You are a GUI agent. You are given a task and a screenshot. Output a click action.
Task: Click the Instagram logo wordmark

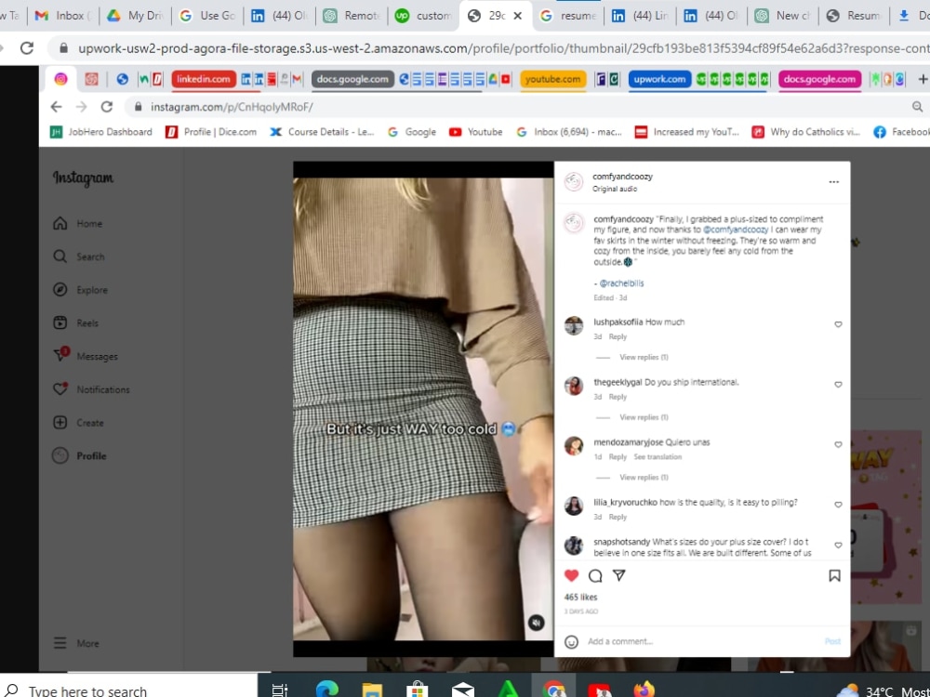[83, 178]
